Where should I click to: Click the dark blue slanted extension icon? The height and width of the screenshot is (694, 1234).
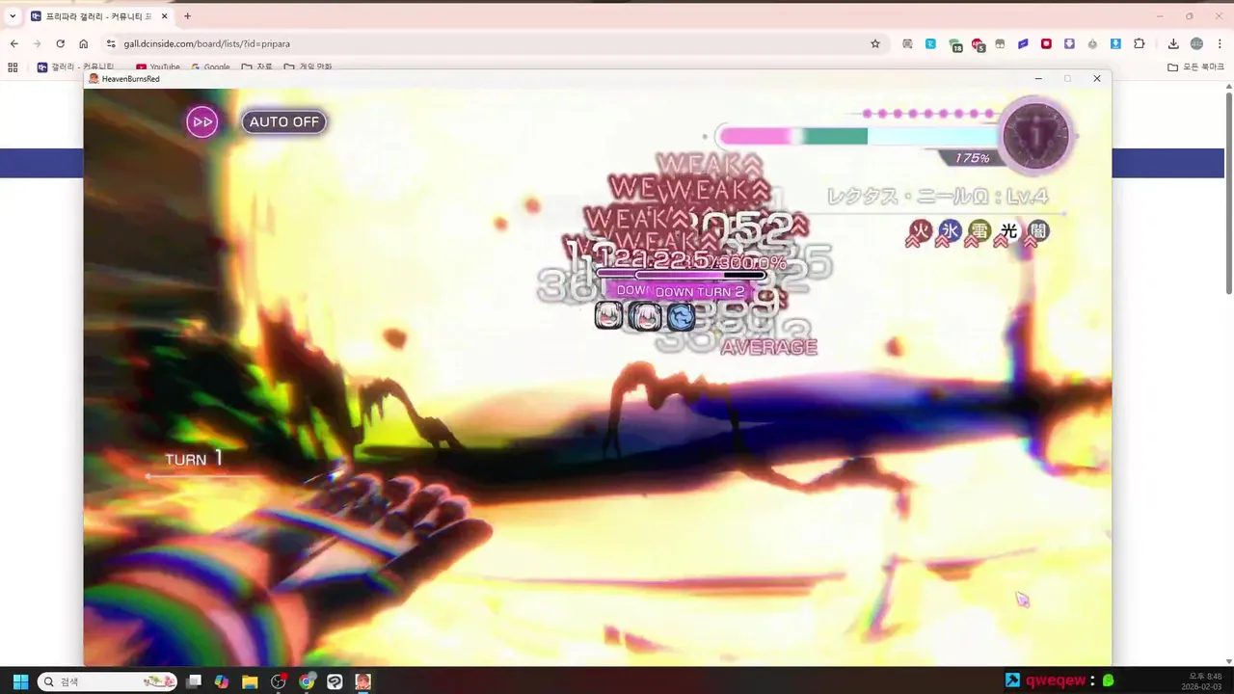point(1023,43)
